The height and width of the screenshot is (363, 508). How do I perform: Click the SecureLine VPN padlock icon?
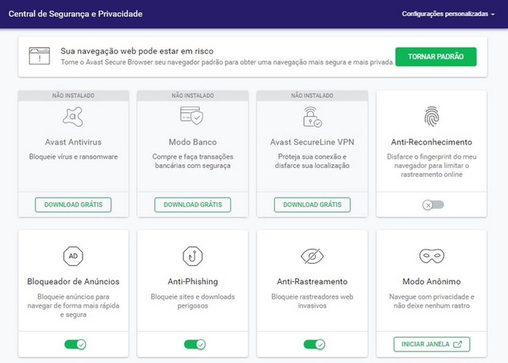point(312,117)
